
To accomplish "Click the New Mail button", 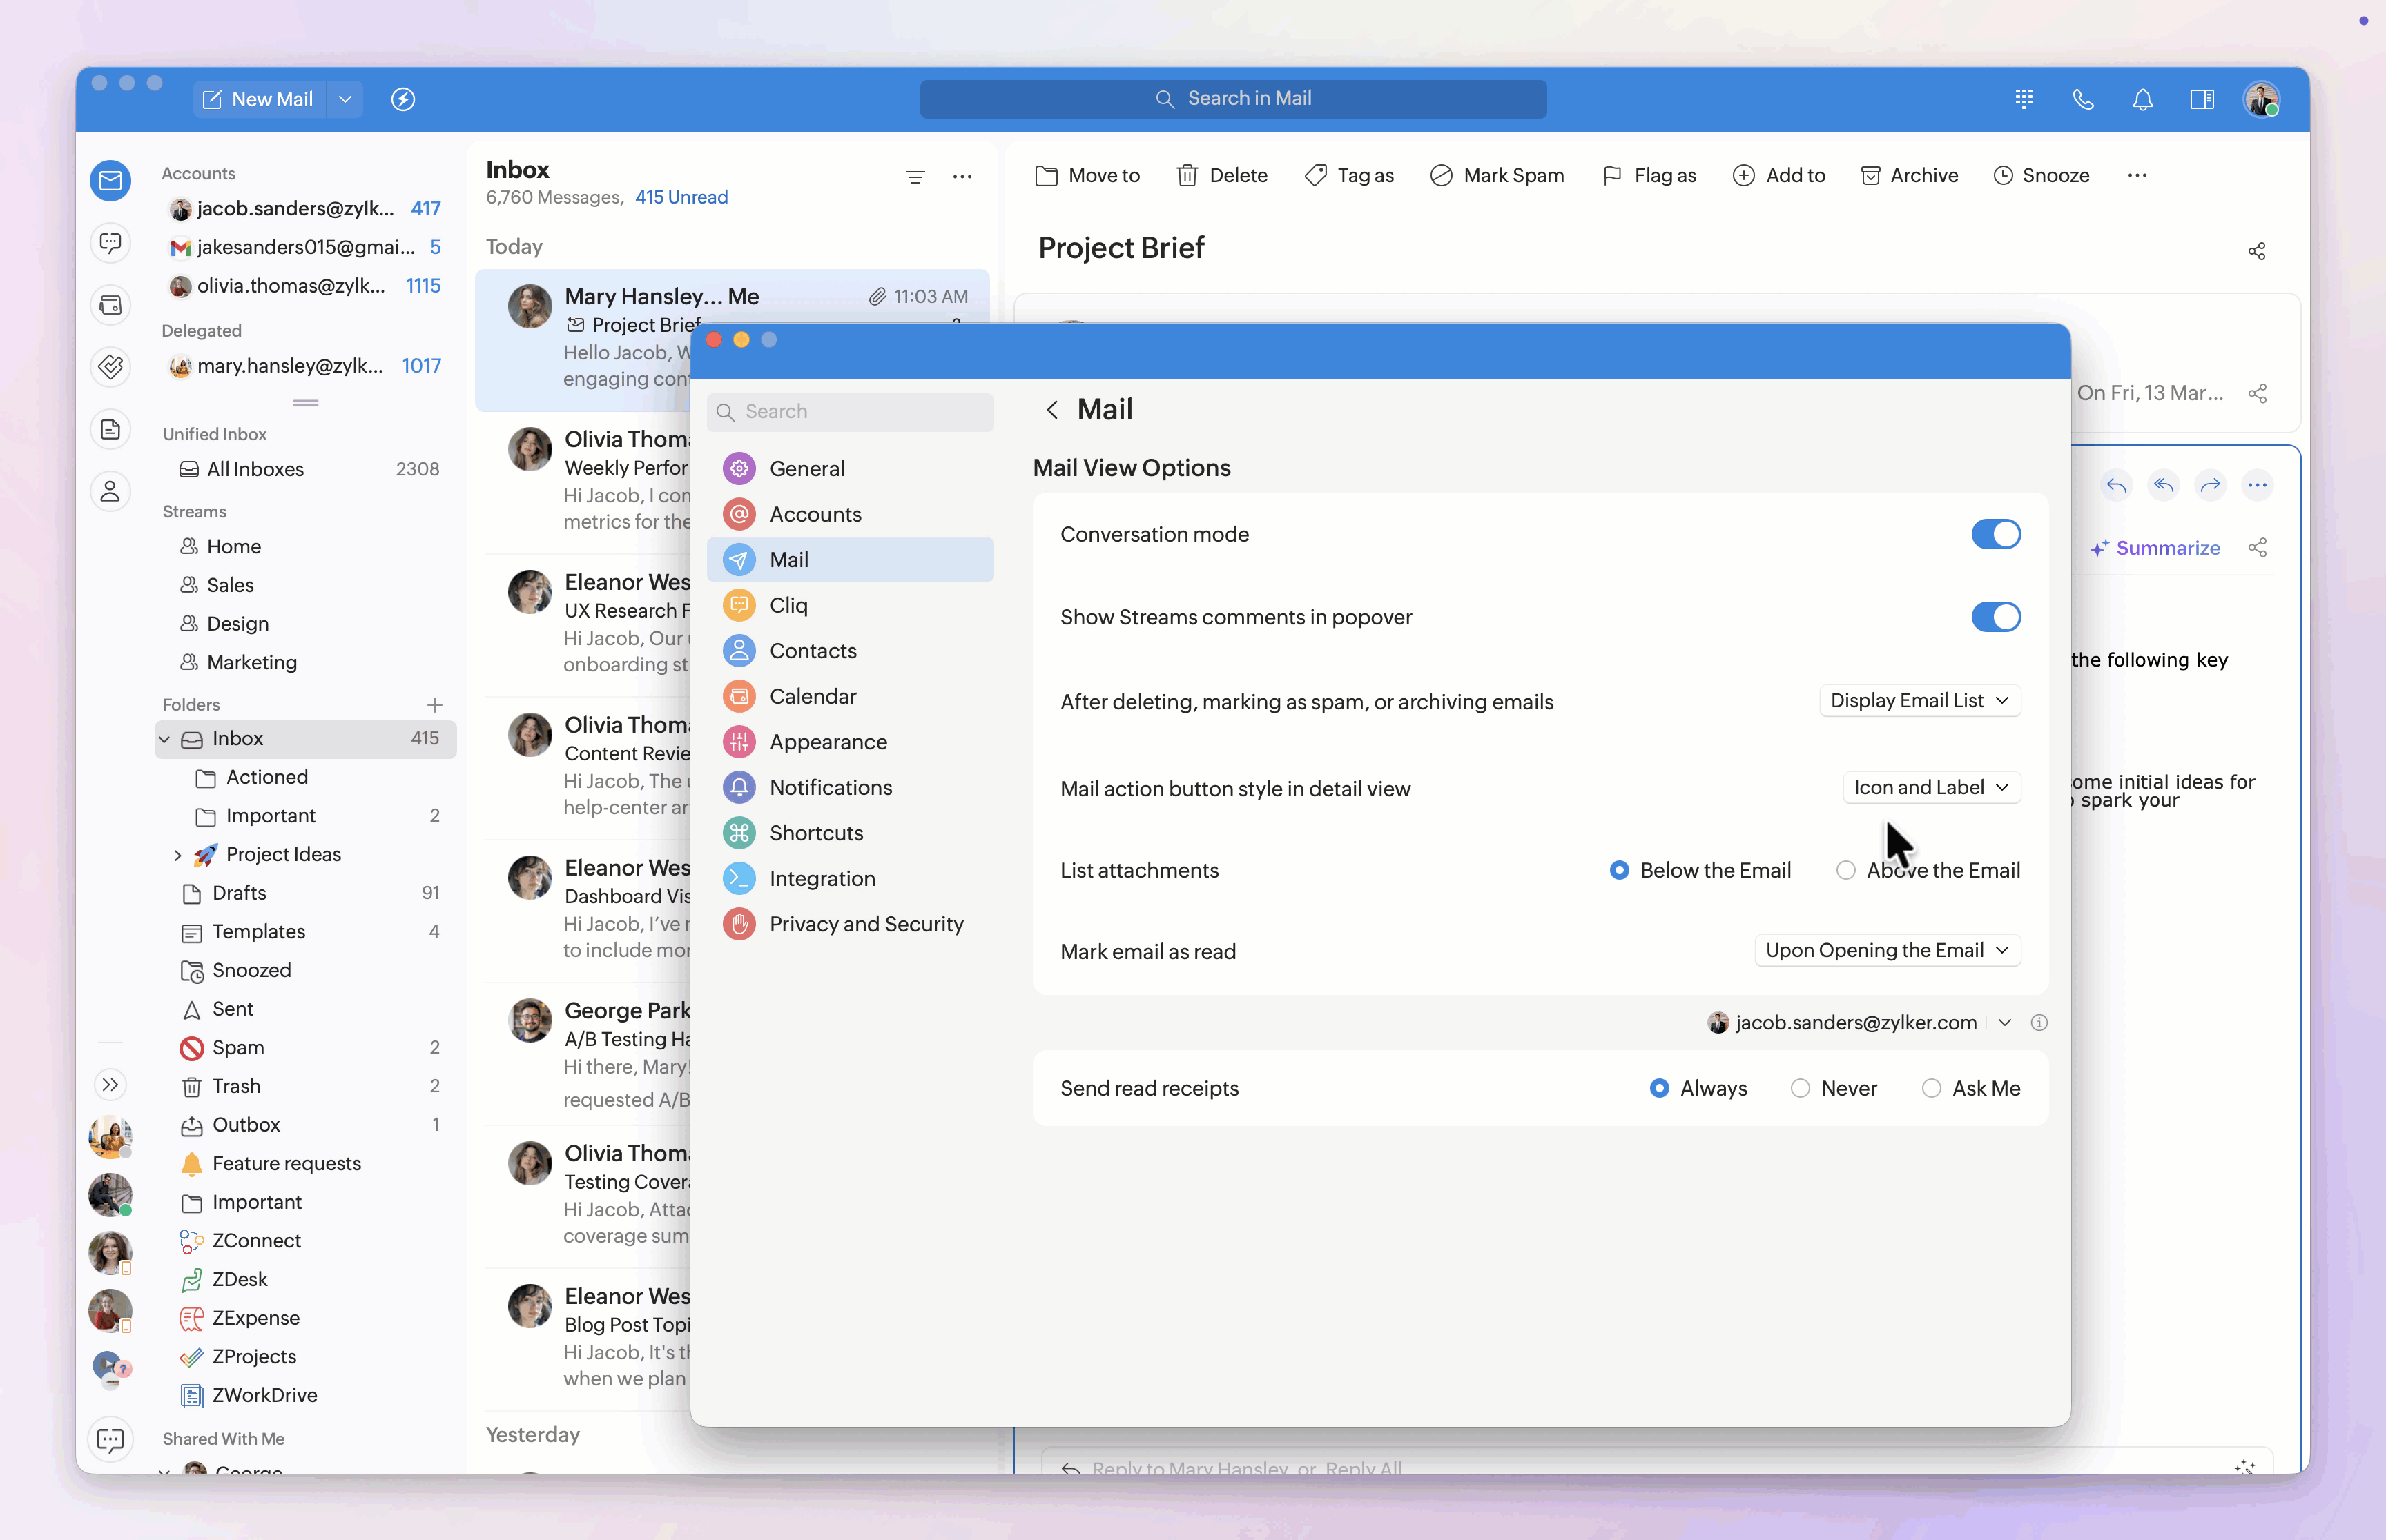I will (x=258, y=99).
